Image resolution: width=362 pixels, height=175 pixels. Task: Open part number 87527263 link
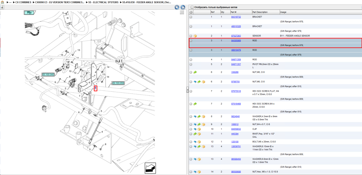236,36
